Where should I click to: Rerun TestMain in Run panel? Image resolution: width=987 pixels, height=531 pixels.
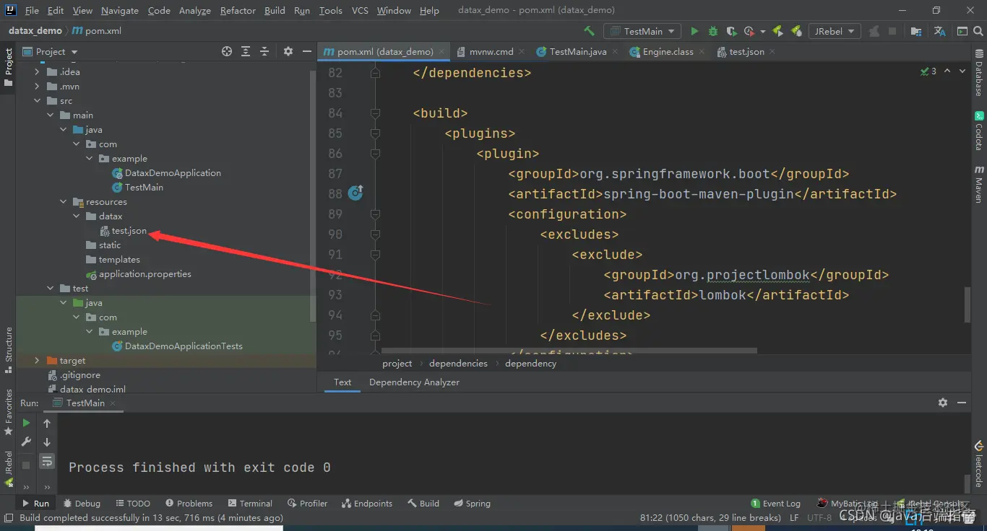click(27, 424)
